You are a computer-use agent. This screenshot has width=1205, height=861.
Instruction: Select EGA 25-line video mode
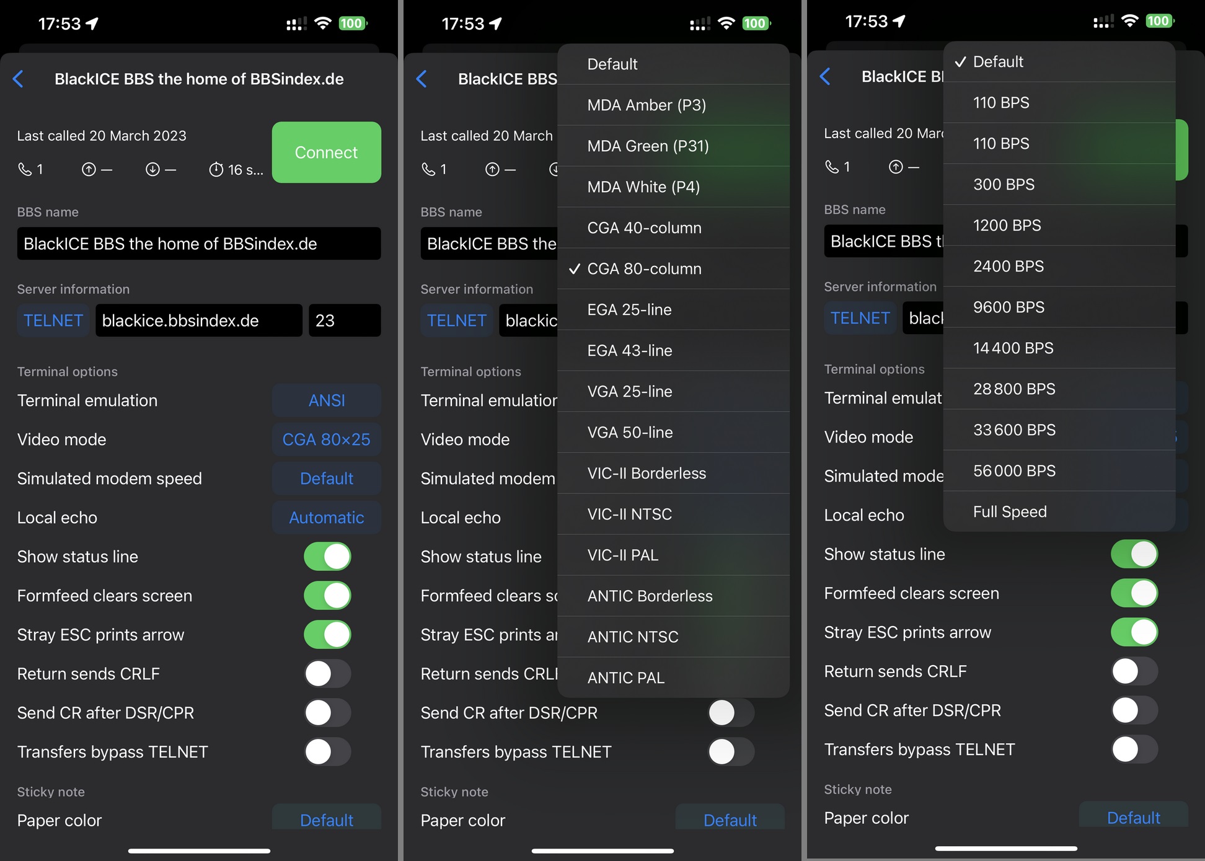click(x=674, y=309)
